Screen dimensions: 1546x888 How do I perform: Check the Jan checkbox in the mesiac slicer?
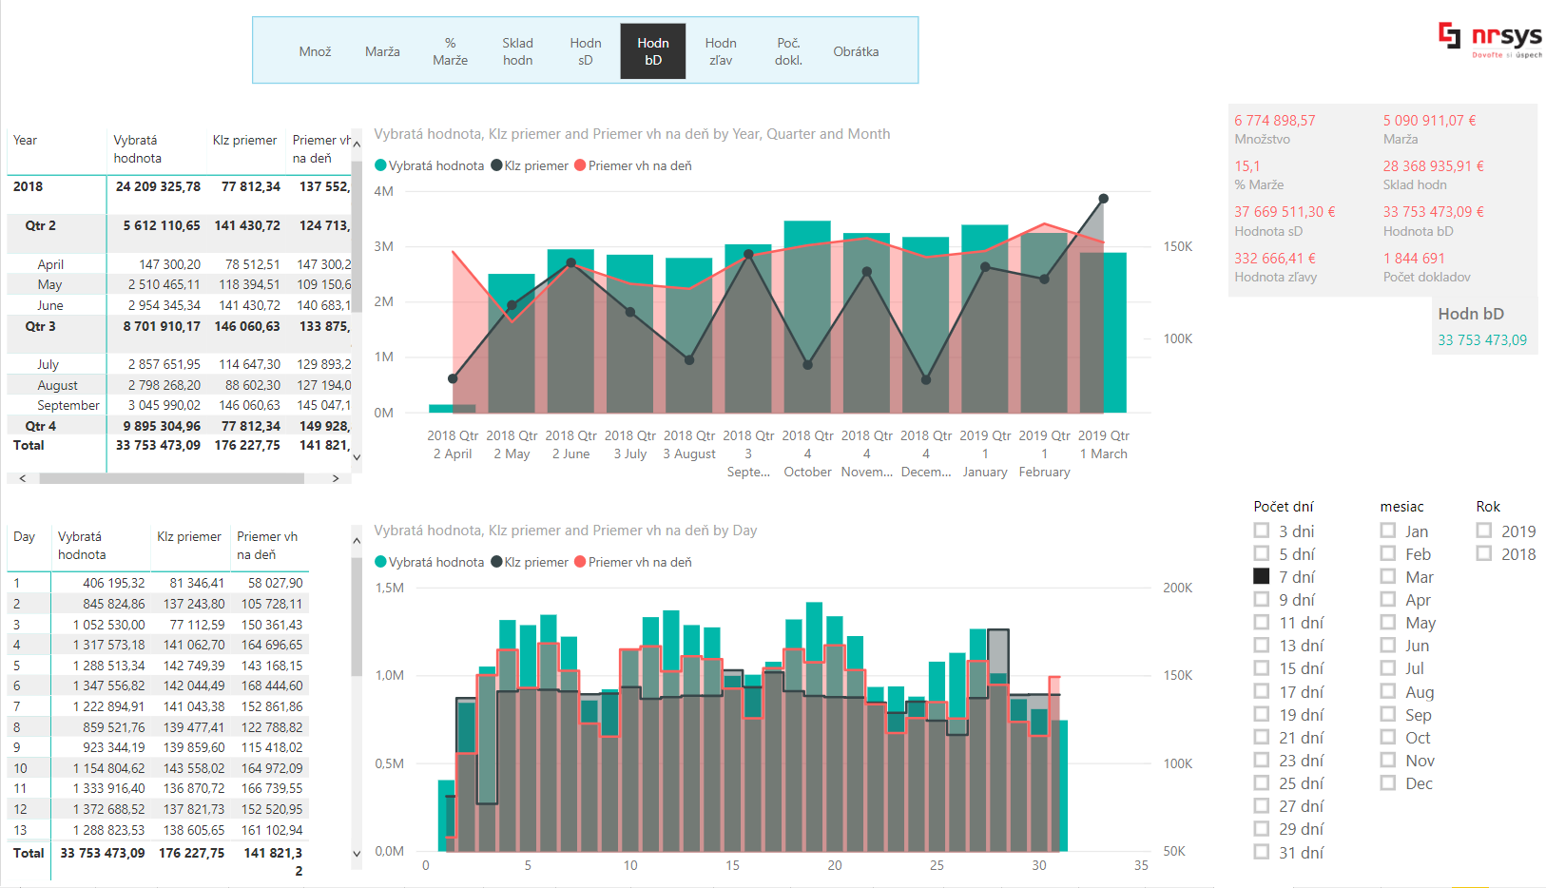(1387, 531)
